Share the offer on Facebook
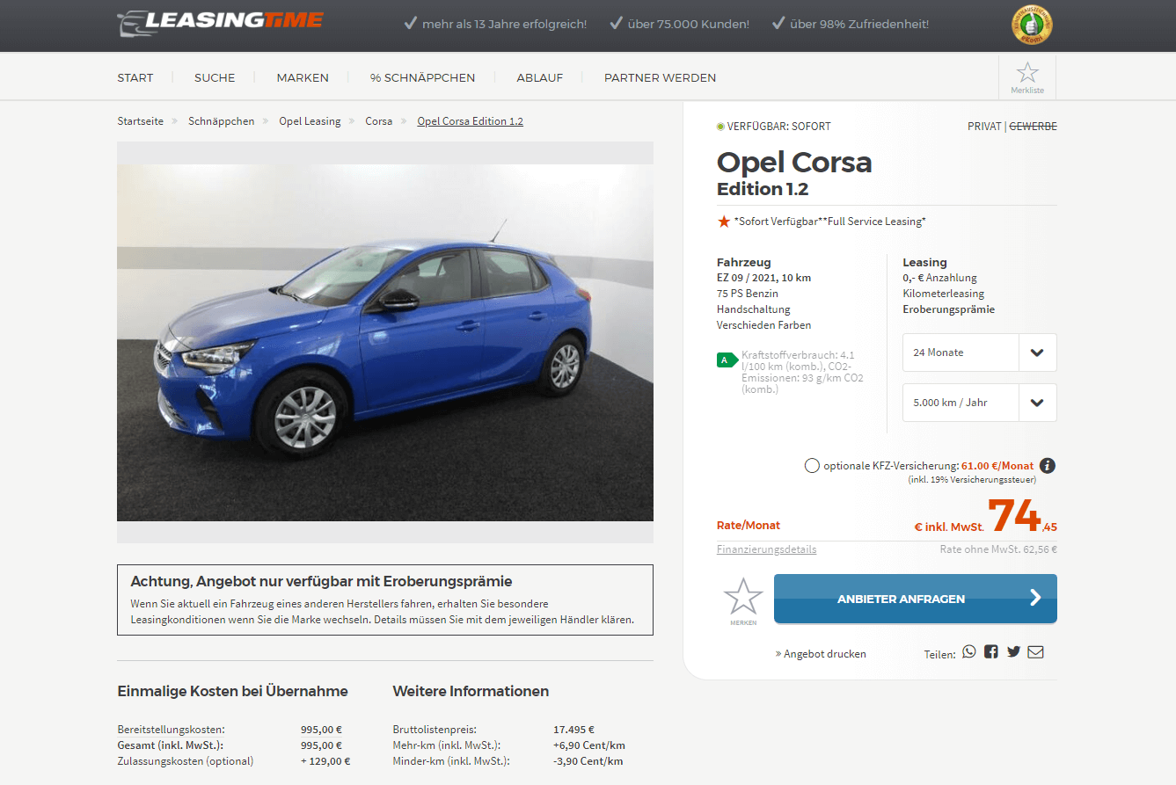Image resolution: width=1176 pixels, height=785 pixels. (991, 652)
